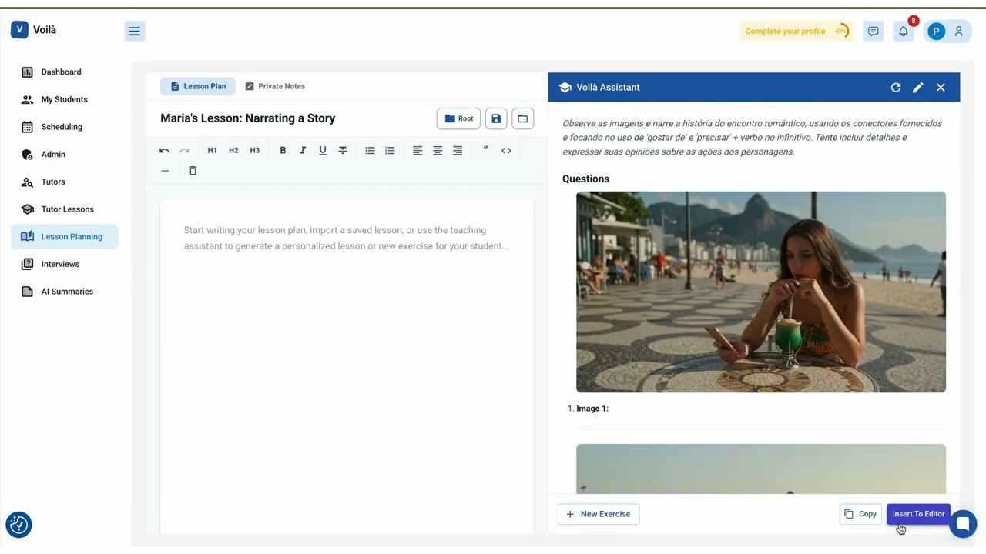Viewport: 986px width, 554px height.
Task: Apply underline formatting
Action: pos(323,151)
